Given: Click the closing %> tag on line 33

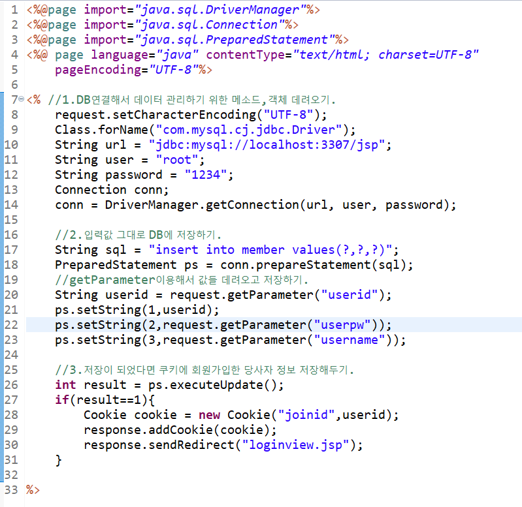Looking at the screenshot, I should pyautogui.click(x=33, y=490).
